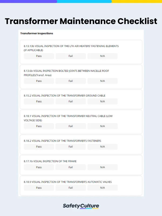Select Fail for LTK air heaters' fastening elements
This screenshot has height=216, width=162.
70,56
